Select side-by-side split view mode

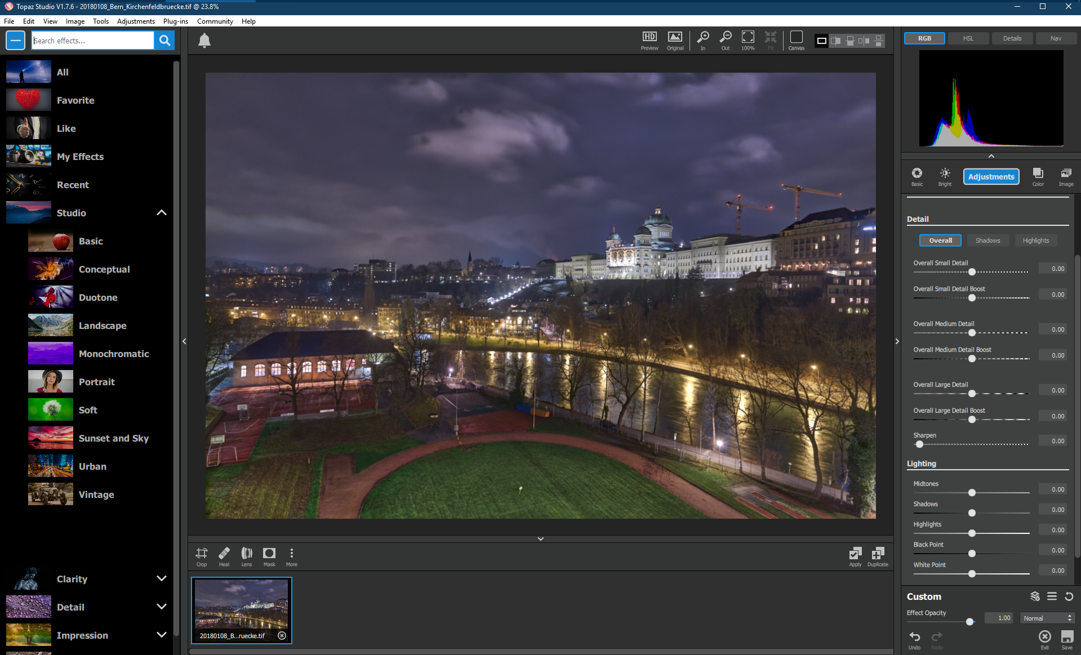coord(836,41)
